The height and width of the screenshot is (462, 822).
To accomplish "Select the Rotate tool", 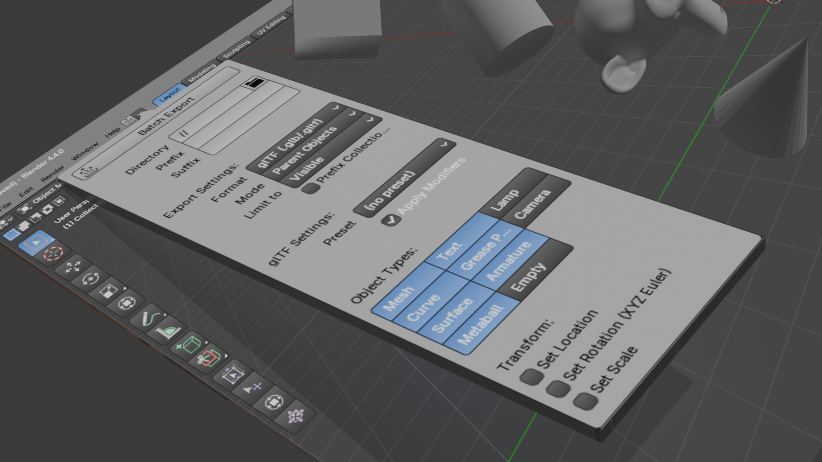I will pyautogui.click(x=90, y=279).
